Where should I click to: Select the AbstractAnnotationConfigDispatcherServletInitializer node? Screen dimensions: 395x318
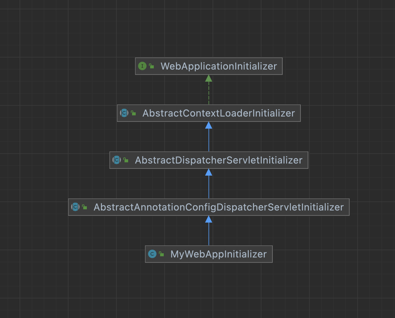(219, 207)
